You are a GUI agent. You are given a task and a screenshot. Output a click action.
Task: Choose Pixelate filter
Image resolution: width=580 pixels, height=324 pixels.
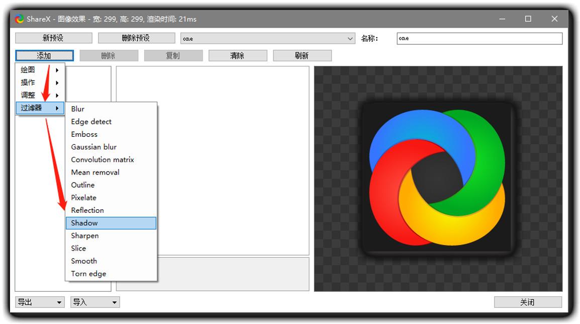point(111,197)
